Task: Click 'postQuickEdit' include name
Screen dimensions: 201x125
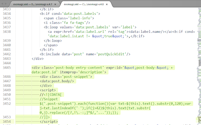Action: [x=111, y=54]
